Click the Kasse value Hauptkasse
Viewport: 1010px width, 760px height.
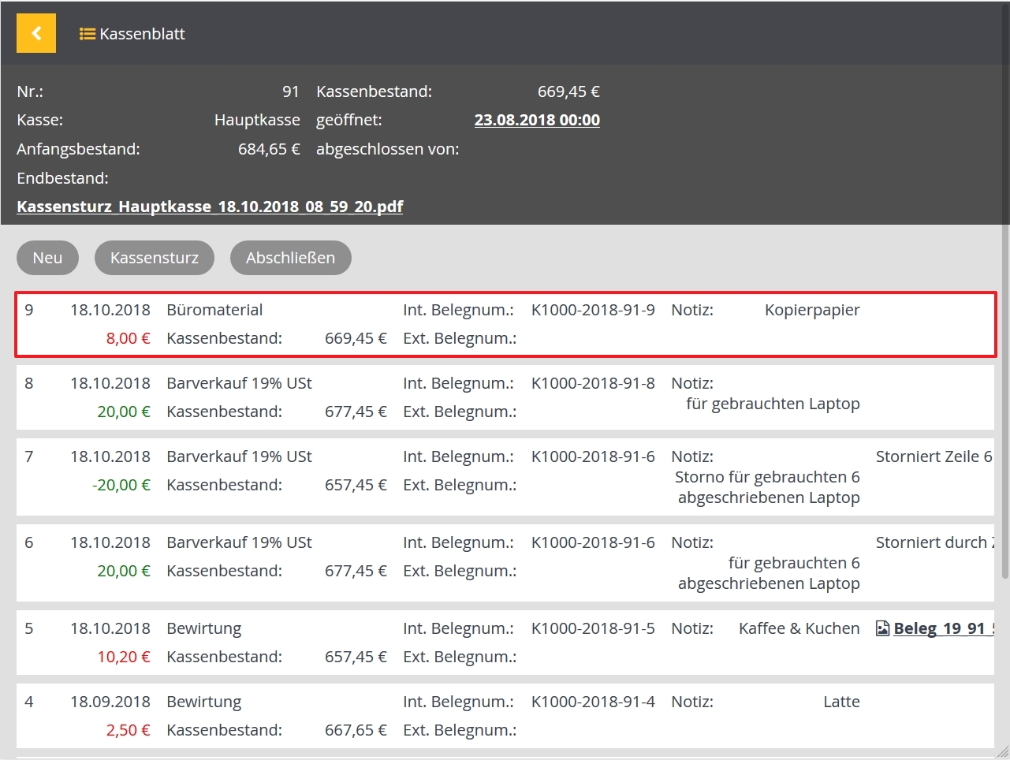(257, 120)
